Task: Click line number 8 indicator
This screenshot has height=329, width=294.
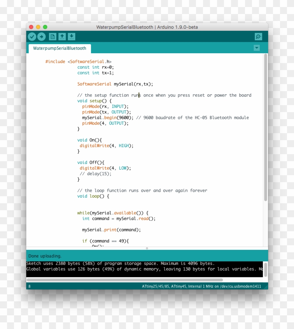Action: [x=29, y=286]
